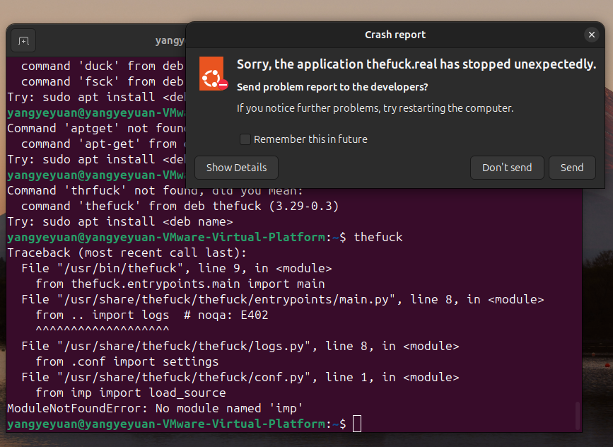Click the '/usr/share/thefuck/thefuck/logs.py' line
613x447 pixels.
[240, 346]
